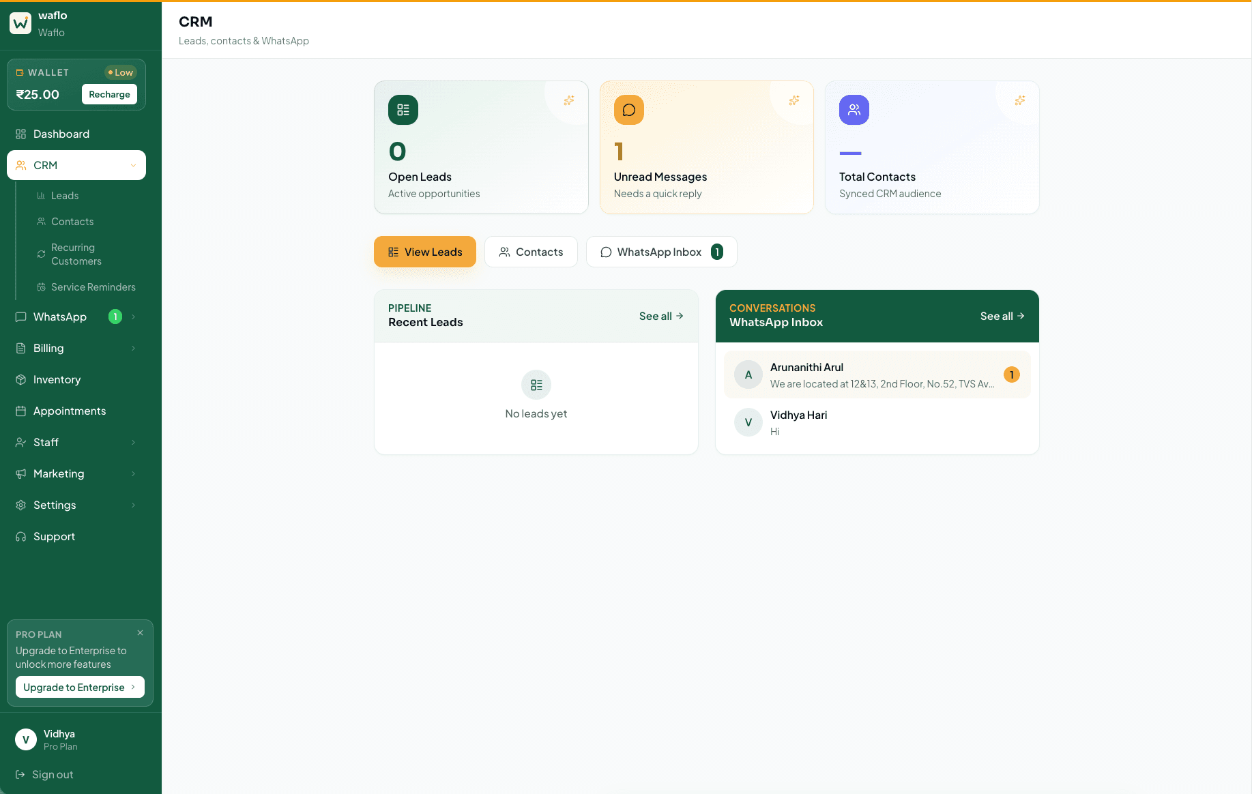1252x794 pixels.
Task: Open Support from the sidebar
Action: tap(76, 536)
